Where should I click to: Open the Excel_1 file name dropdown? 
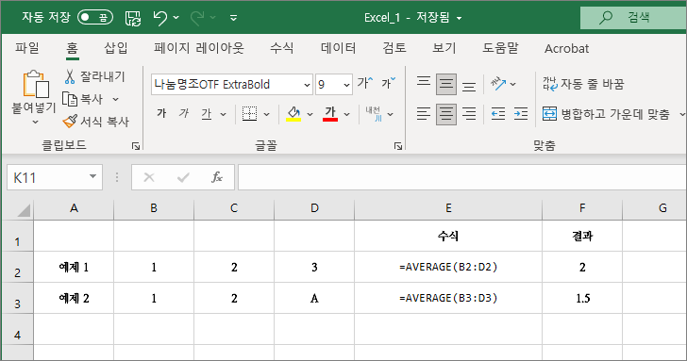[x=460, y=18]
